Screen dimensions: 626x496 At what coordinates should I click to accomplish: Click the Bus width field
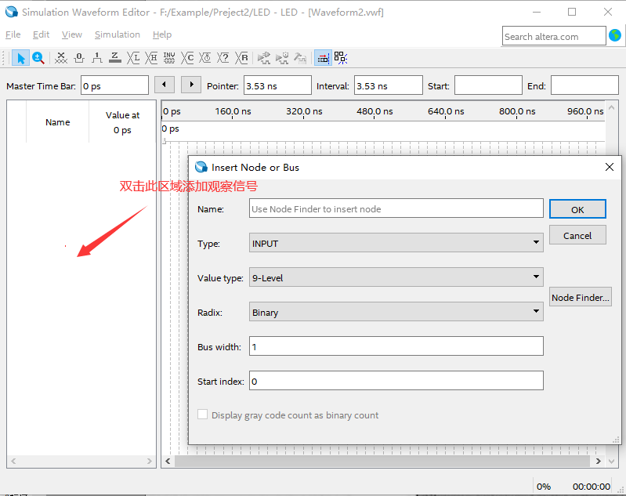[x=396, y=346]
